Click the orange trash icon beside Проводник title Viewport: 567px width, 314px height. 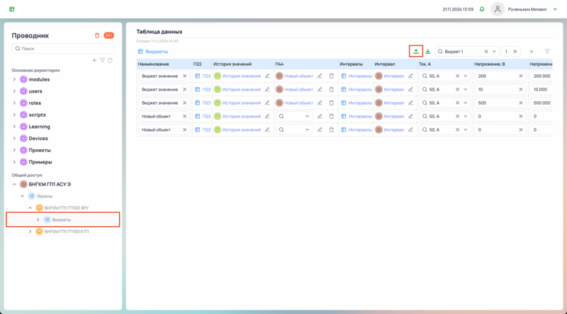[x=97, y=35]
